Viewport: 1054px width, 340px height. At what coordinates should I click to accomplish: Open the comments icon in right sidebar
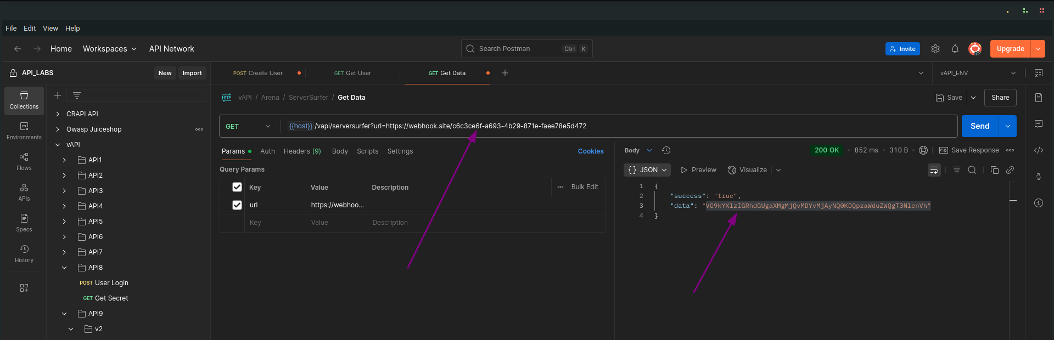[x=1039, y=124]
